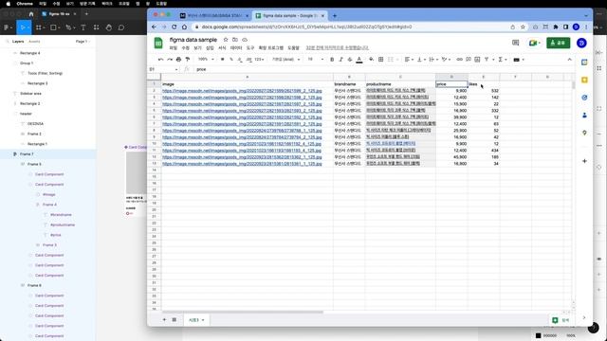Toggle italic formatting in Sheets
This screenshot has width=607, height=341.
pyautogui.click(x=340, y=59)
